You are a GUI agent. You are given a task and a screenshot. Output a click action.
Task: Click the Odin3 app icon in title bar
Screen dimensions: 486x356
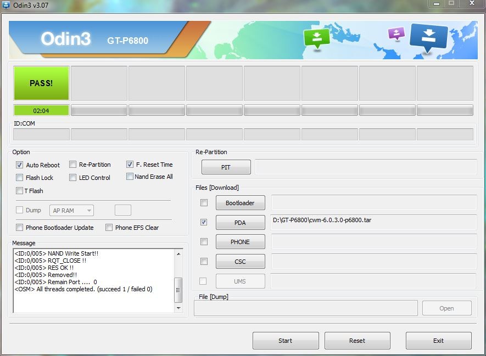tap(6, 4)
